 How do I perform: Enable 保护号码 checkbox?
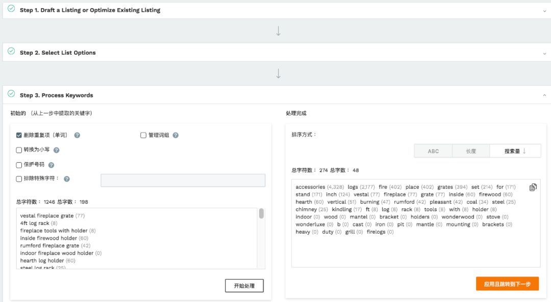pyautogui.click(x=19, y=165)
